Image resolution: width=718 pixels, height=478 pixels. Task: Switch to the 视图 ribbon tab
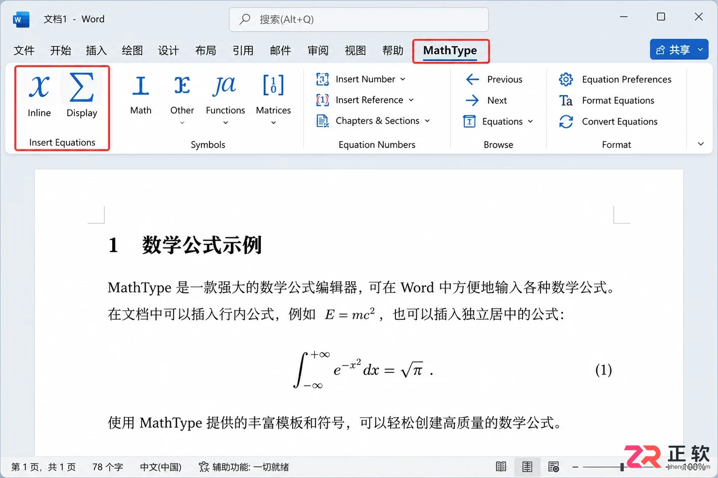pyautogui.click(x=356, y=50)
